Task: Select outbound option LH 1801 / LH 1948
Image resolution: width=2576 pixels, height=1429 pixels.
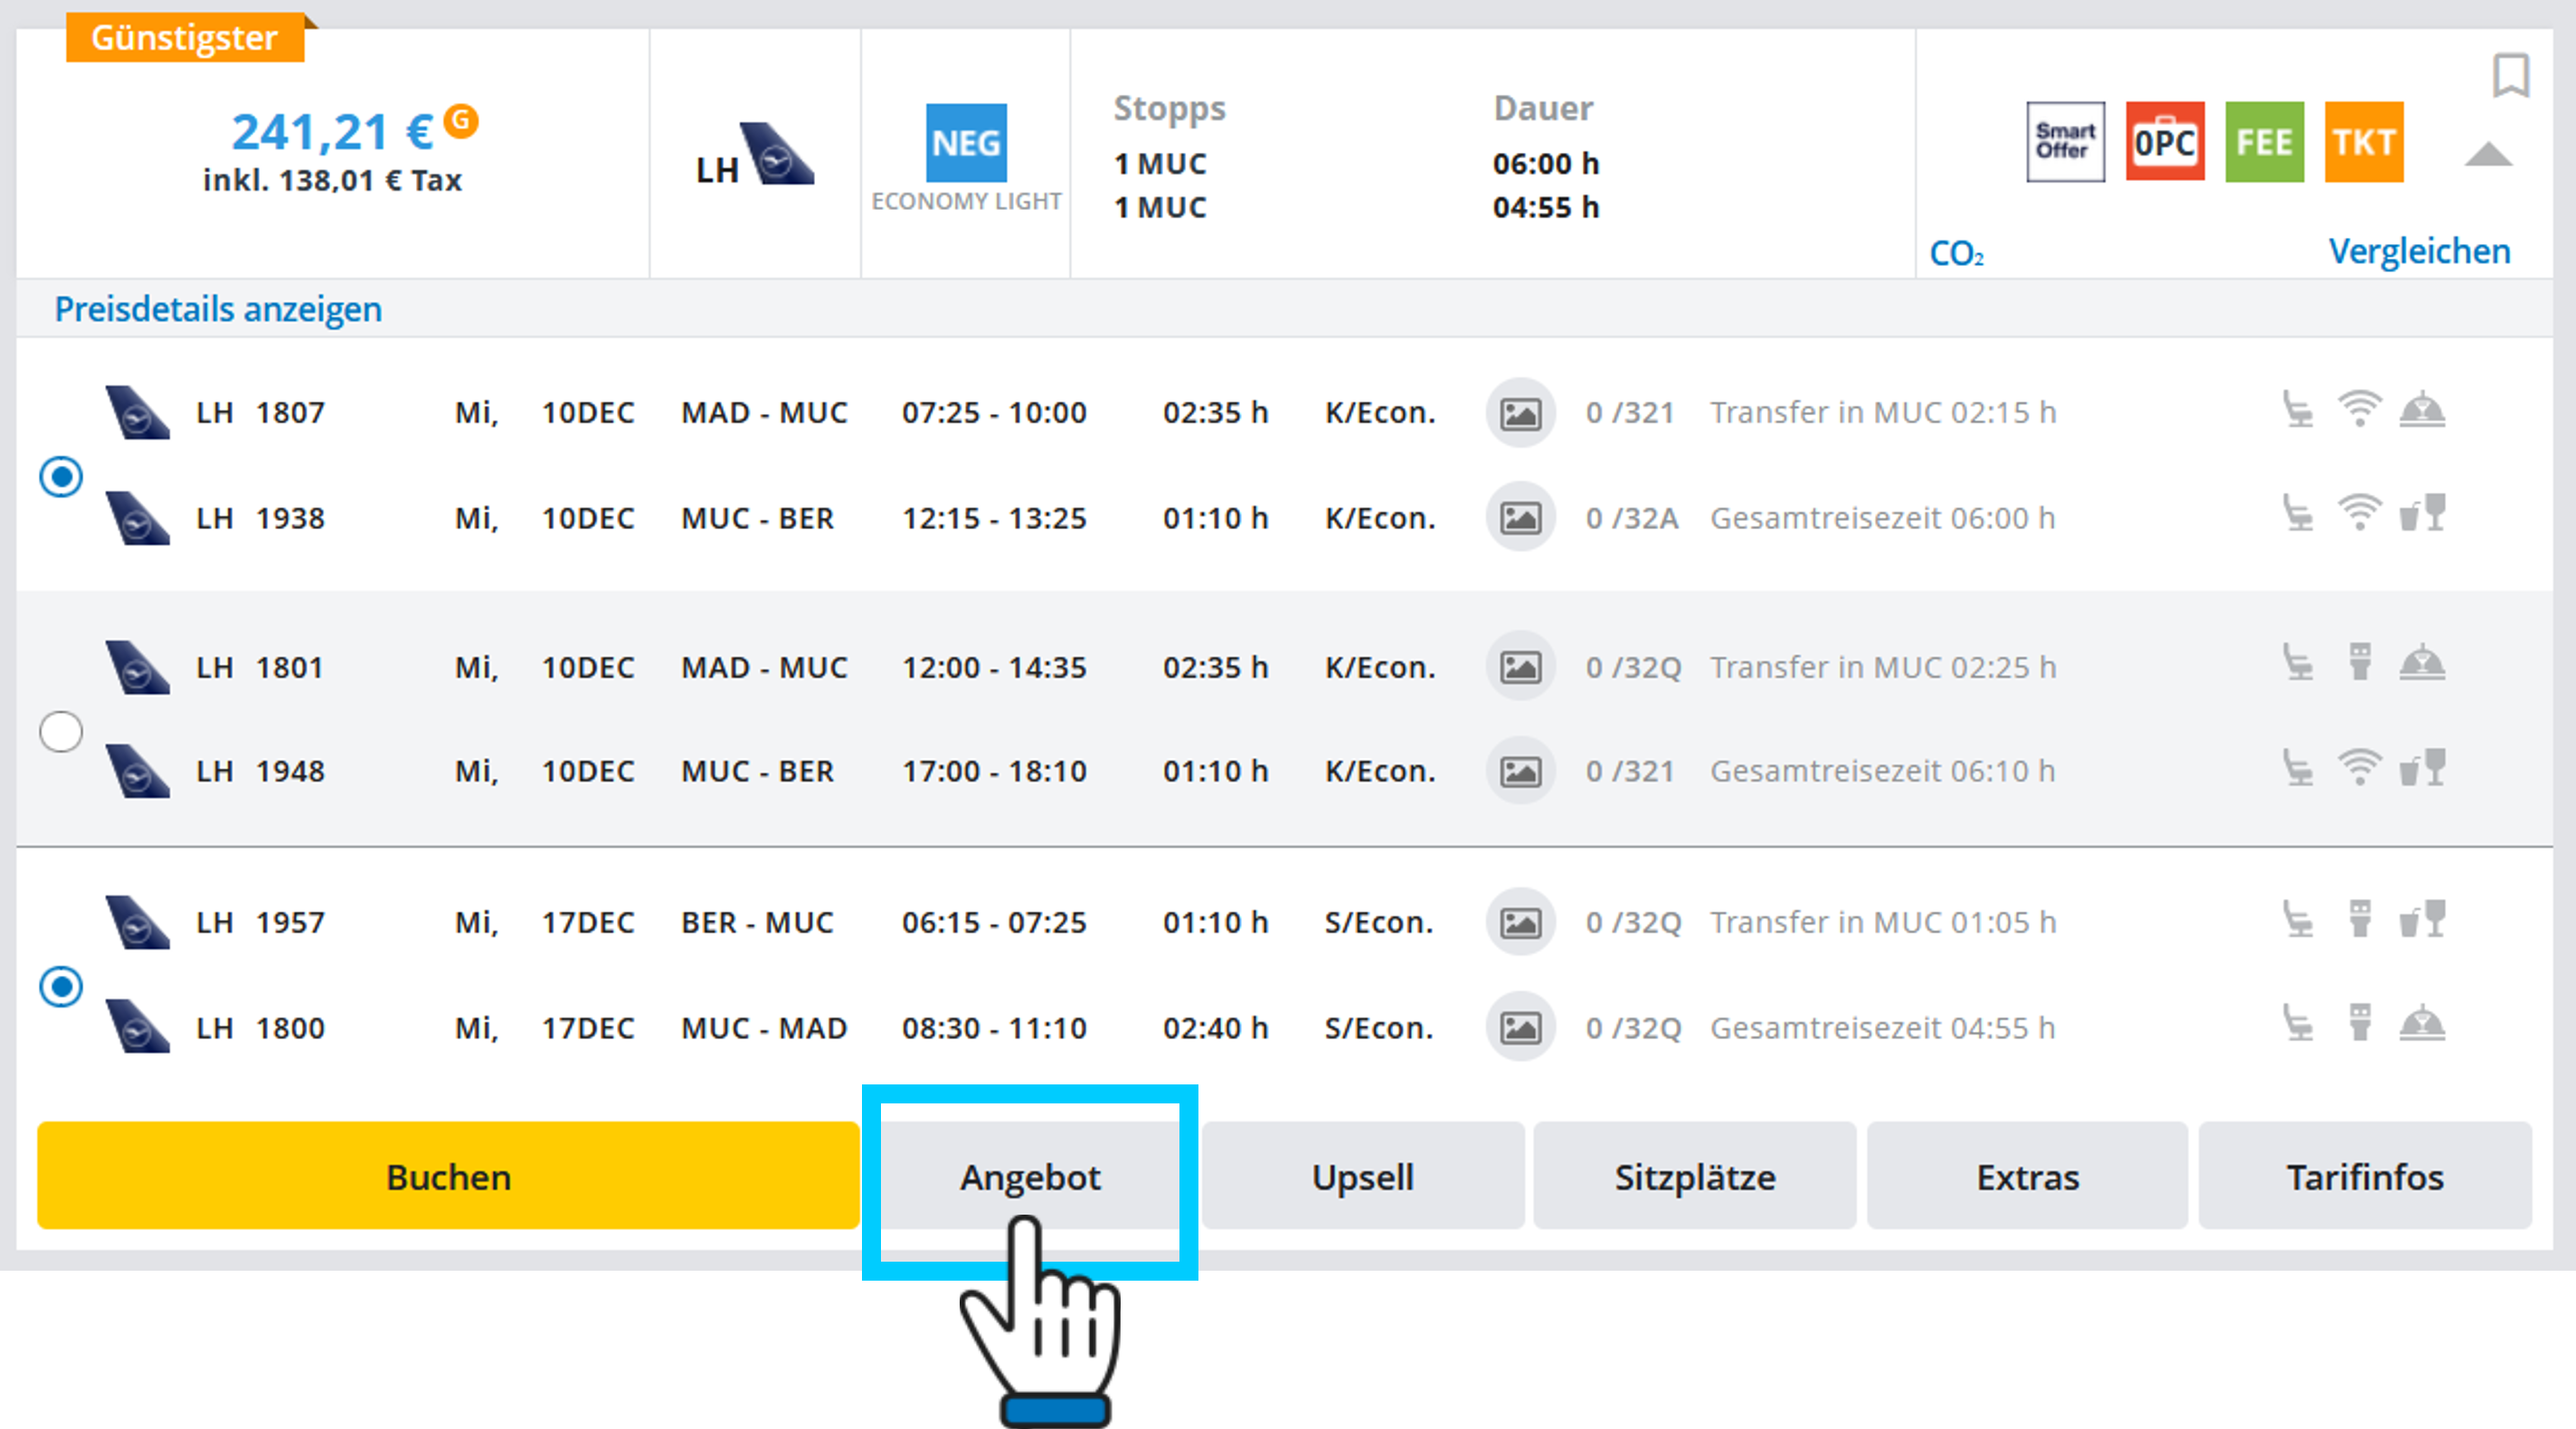Action: [61, 732]
